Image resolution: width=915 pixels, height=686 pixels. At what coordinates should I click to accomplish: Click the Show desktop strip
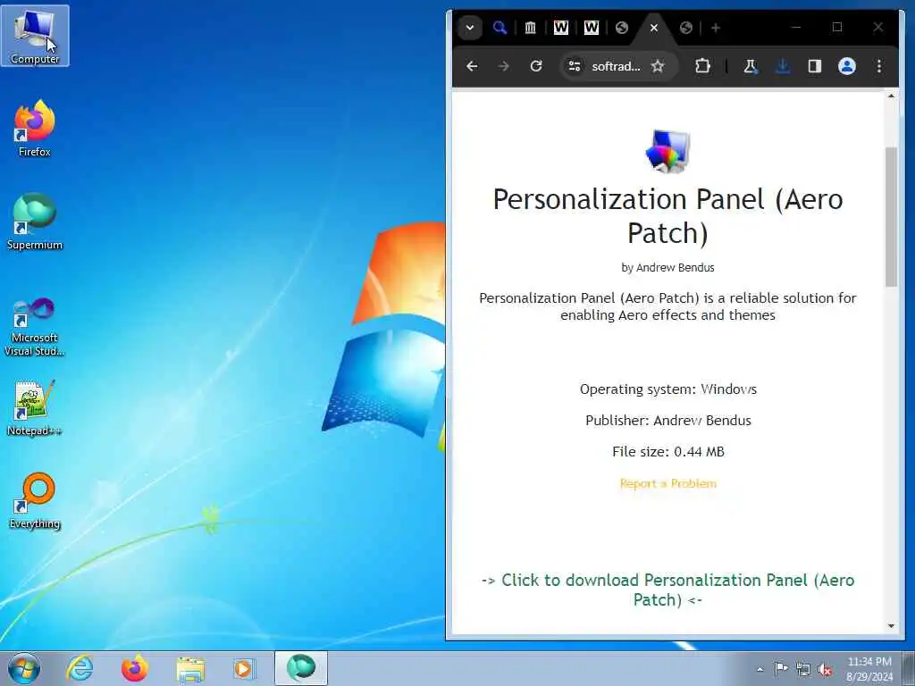pyautogui.click(x=909, y=668)
